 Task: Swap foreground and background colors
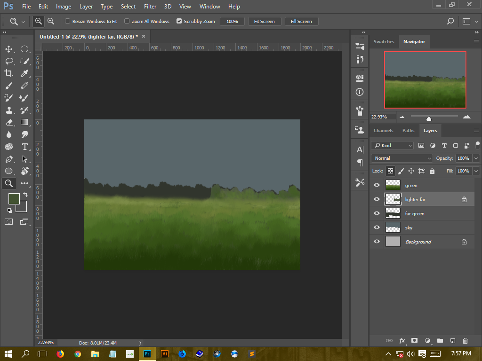click(25, 195)
